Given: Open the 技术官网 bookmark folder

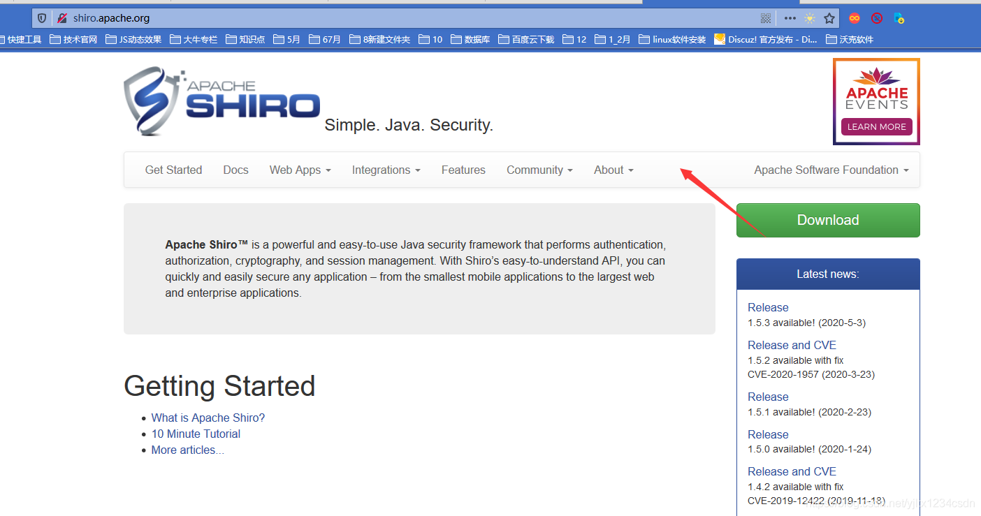Looking at the screenshot, I should coord(73,40).
